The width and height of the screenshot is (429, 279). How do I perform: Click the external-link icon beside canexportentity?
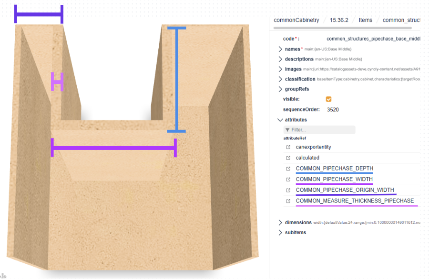pyautogui.click(x=288, y=147)
